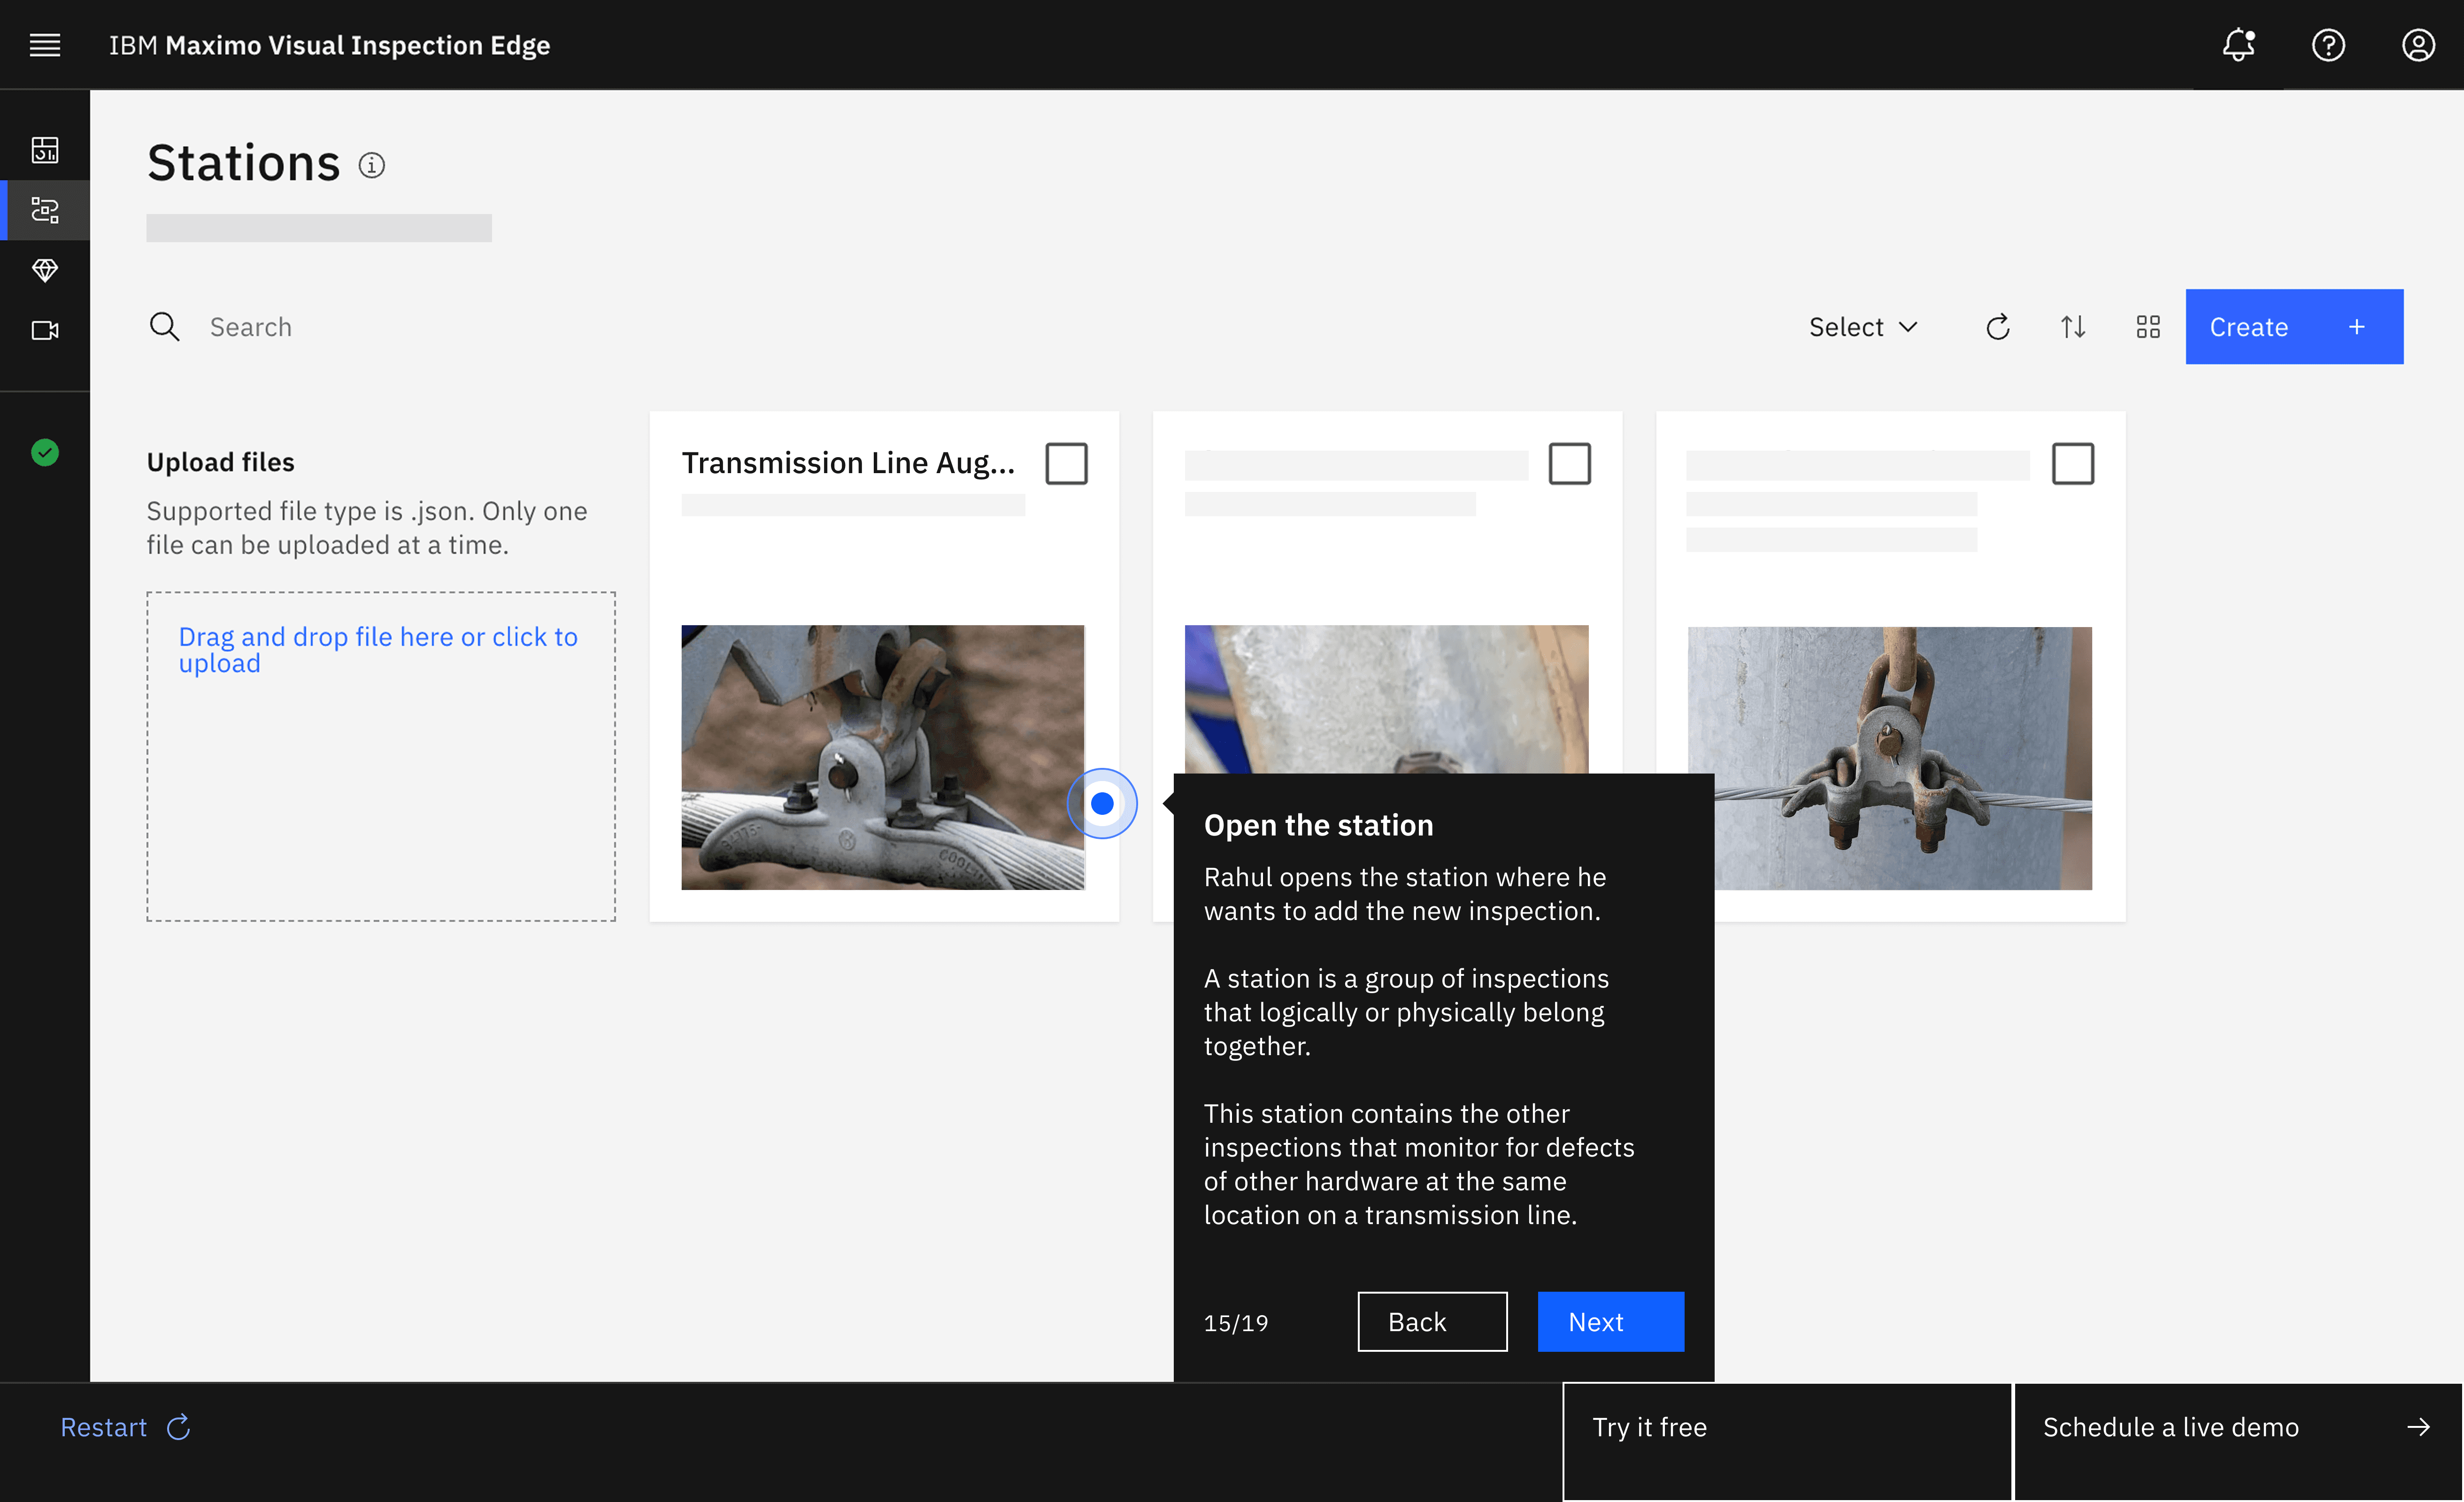The height and width of the screenshot is (1502, 2464).
Task: Click Next in the tour popup
Action: tap(1610, 1322)
